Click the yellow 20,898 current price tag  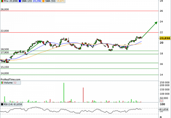[x=165, y=38]
